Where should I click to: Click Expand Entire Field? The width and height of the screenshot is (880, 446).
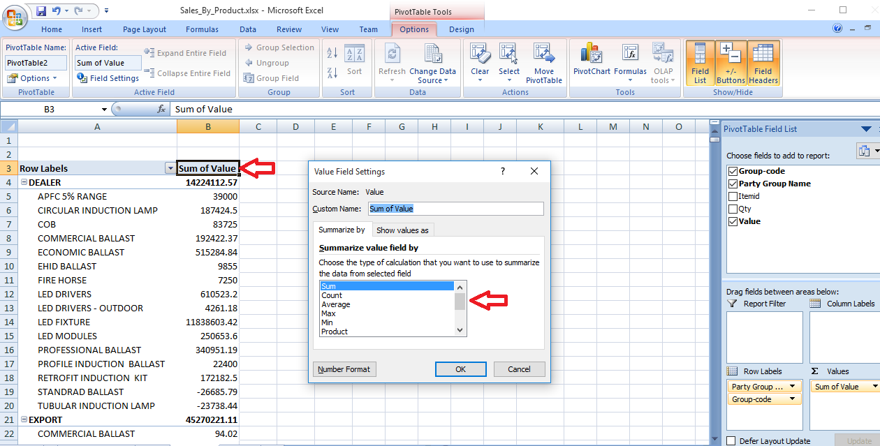pyautogui.click(x=185, y=53)
